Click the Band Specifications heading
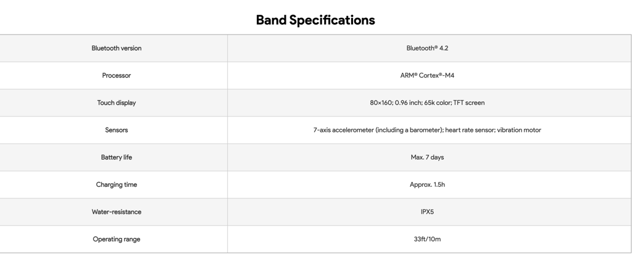The height and width of the screenshot is (254, 632). click(x=315, y=20)
